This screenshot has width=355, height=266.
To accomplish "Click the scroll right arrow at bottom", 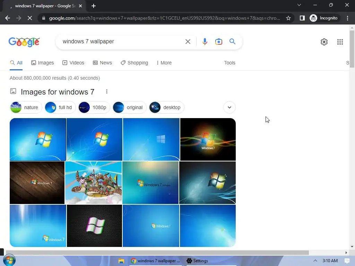I will pyautogui.click(x=346, y=252).
